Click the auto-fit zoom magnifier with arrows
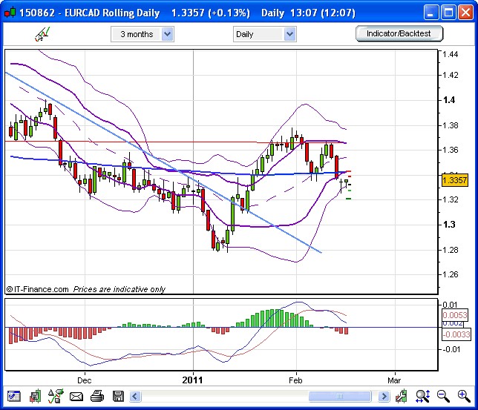 (423, 396)
